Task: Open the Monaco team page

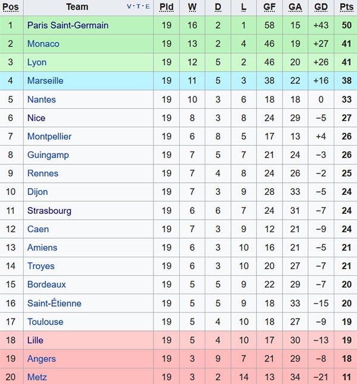Action: [43, 44]
